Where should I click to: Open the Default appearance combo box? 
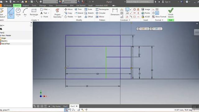(69, 2)
